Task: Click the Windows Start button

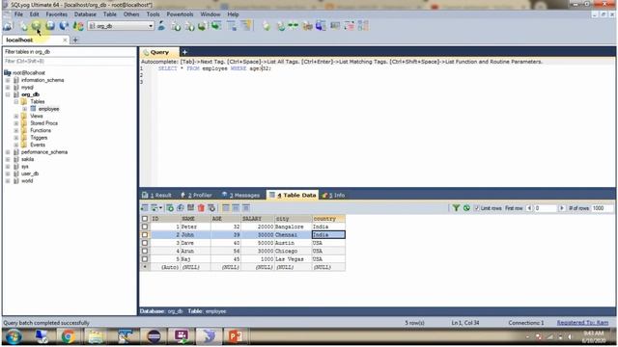Action: click(x=14, y=337)
